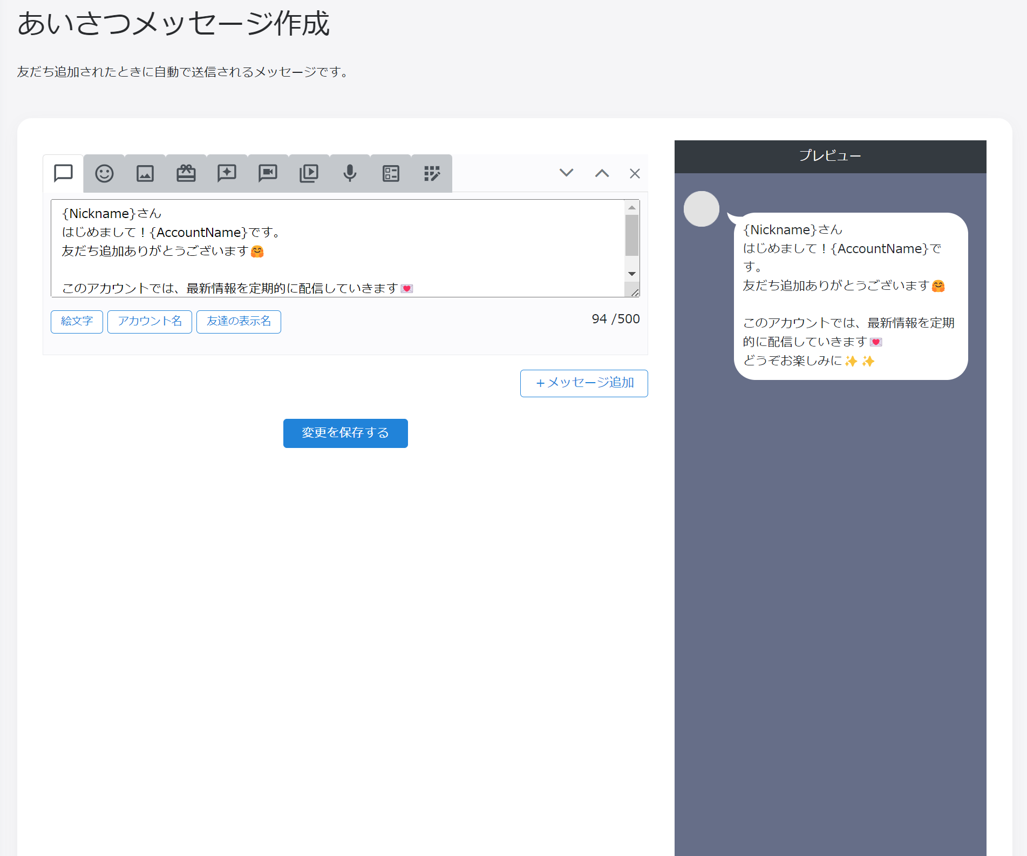Click the プレビュー header
The width and height of the screenshot is (1027, 856).
coord(830,157)
